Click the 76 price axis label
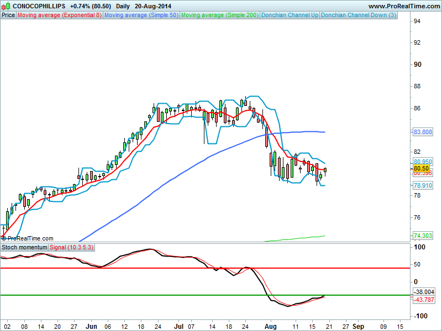 point(417,217)
